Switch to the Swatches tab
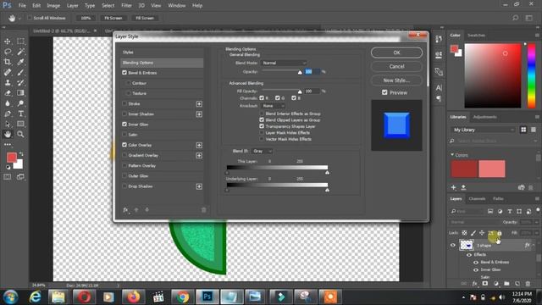The height and width of the screenshot is (305, 542). [x=476, y=36]
